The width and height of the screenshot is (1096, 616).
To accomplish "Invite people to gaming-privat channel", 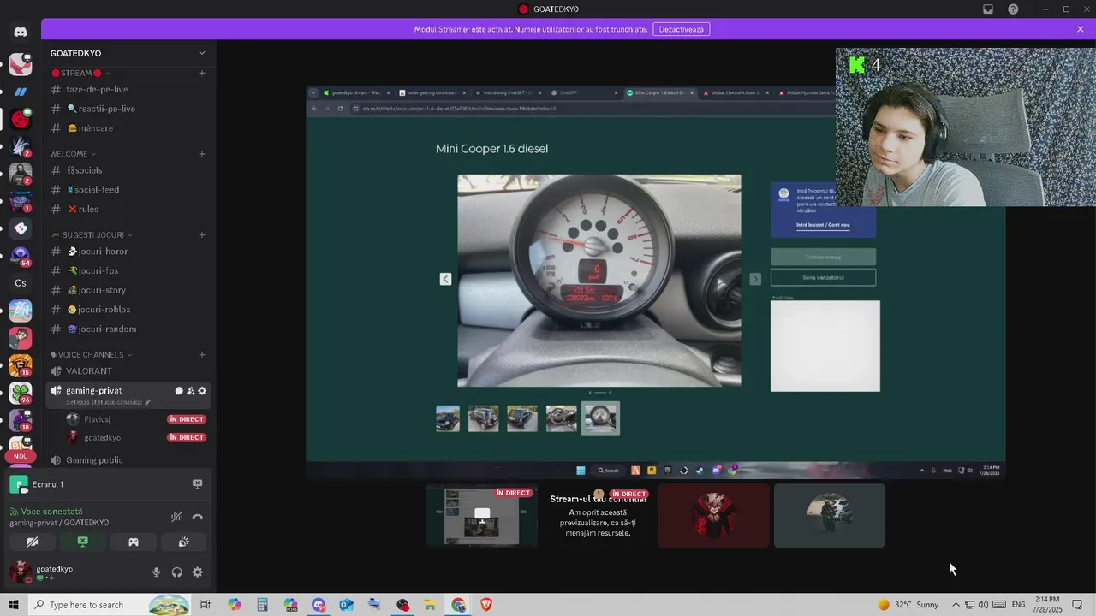I will pos(190,391).
